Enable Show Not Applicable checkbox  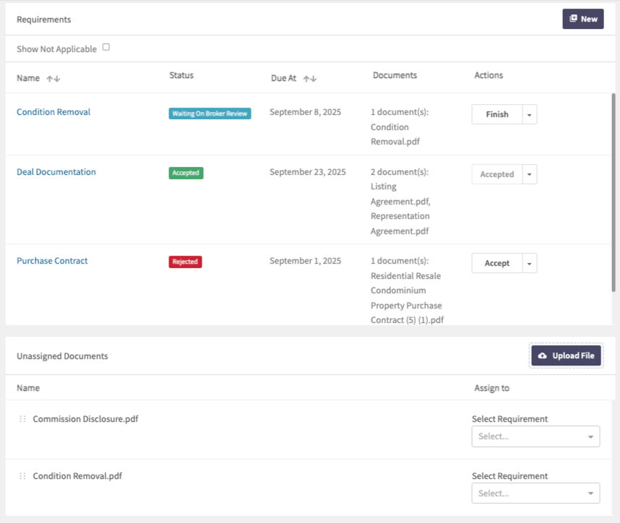106,48
